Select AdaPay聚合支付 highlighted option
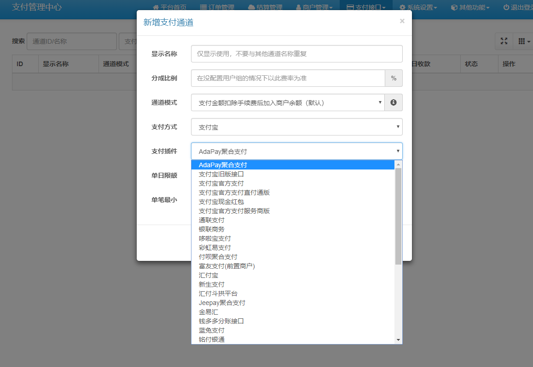Screen dimensions: 533x367 click(x=293, y=165)
